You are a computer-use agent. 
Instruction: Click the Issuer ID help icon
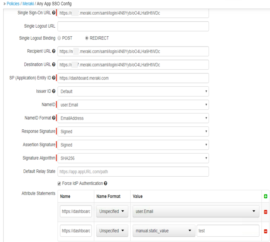point(54,90)
